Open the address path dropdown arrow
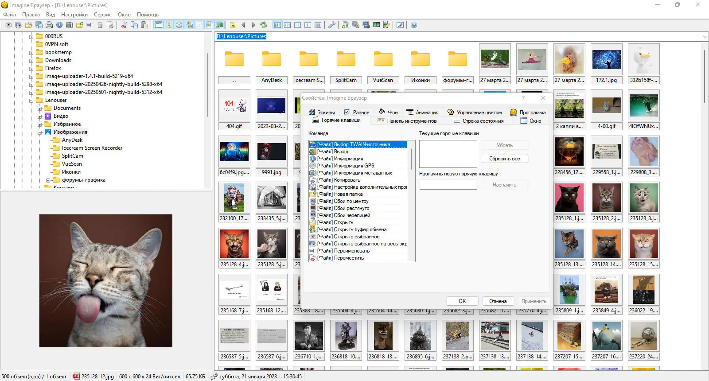Screen dimensions: 709x381 point(705,36)
